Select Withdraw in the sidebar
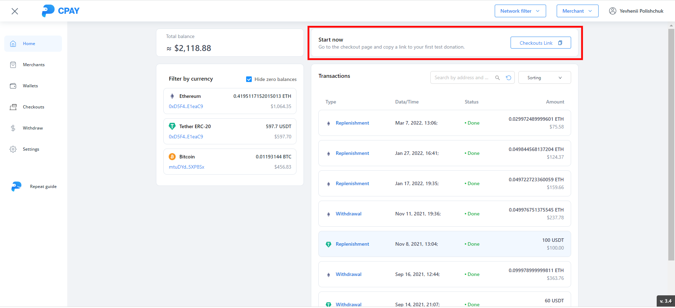Screen dimensions: 675x308 click(x=33, y=128)
